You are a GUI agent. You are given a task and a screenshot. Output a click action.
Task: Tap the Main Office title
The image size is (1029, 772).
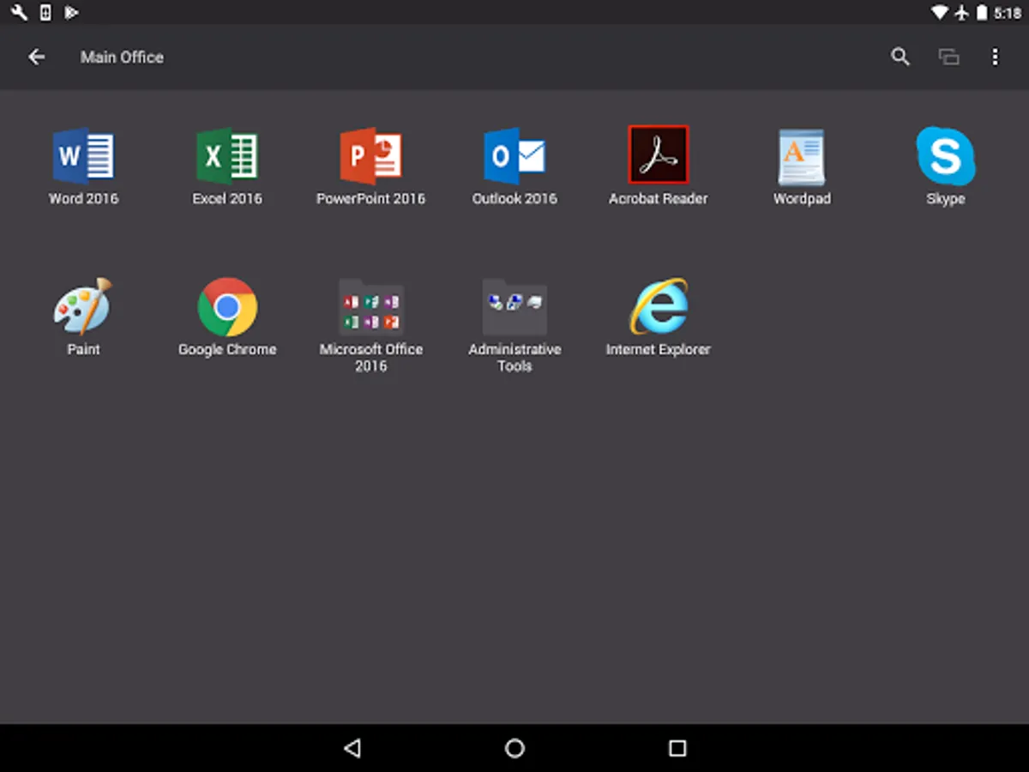pyautogui.click(x=122, y=57)
